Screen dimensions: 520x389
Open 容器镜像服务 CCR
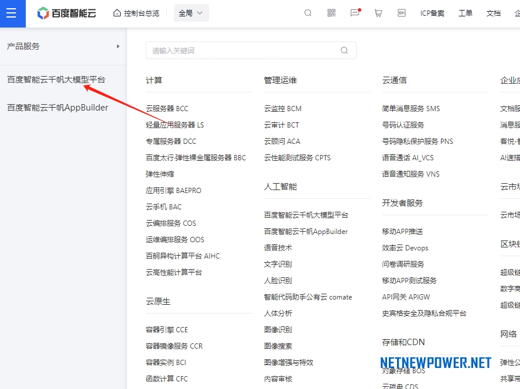[175, 346]
